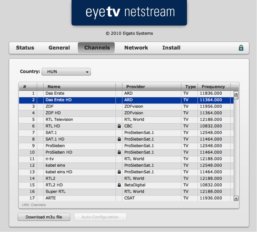
Task: Select the ProSieben HD channel name
Action: click(59, 152)
